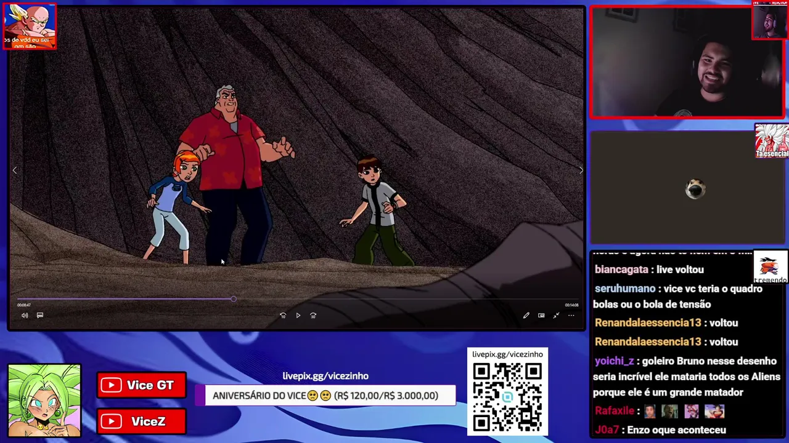
Task: Click the green-haired anime avatar image
Action: (44, 401)
